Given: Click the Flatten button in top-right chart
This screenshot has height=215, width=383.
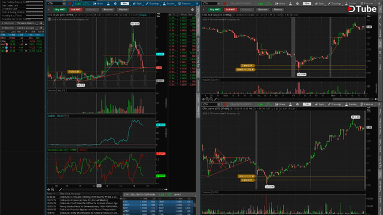Looking at the screenshot, I should coord(278,10).
